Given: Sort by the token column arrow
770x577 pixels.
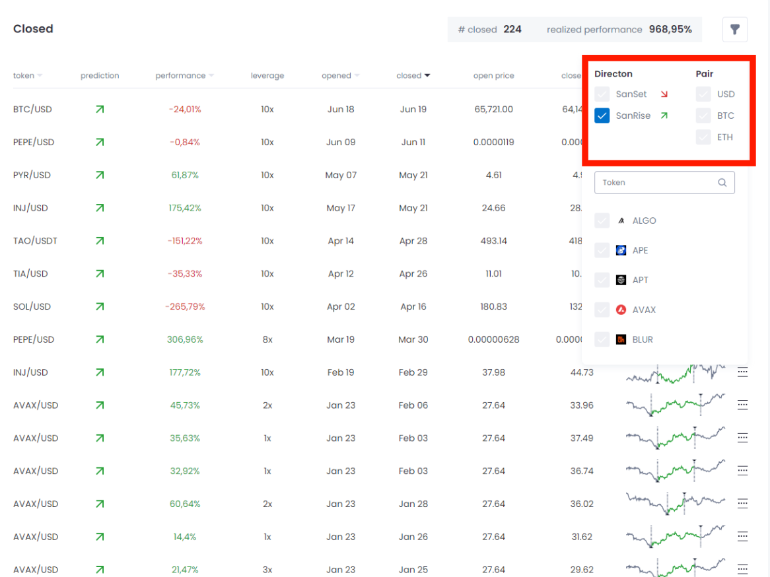Looking at the screenshot, I should 40,76.
